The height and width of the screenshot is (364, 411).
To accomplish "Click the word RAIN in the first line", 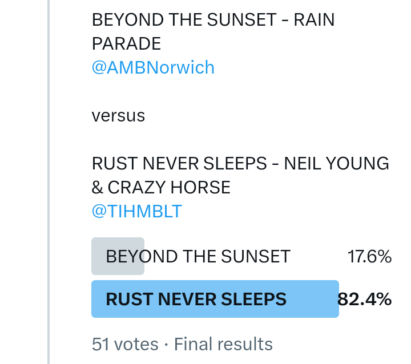I will 314,20.
